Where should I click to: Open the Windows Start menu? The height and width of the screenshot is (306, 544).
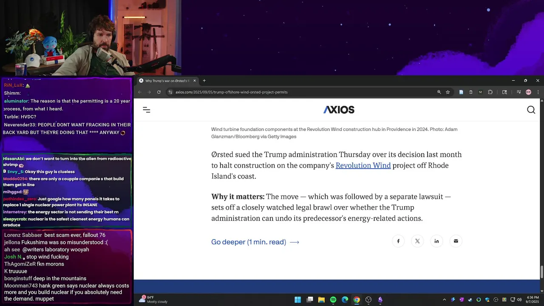(297, 300)
